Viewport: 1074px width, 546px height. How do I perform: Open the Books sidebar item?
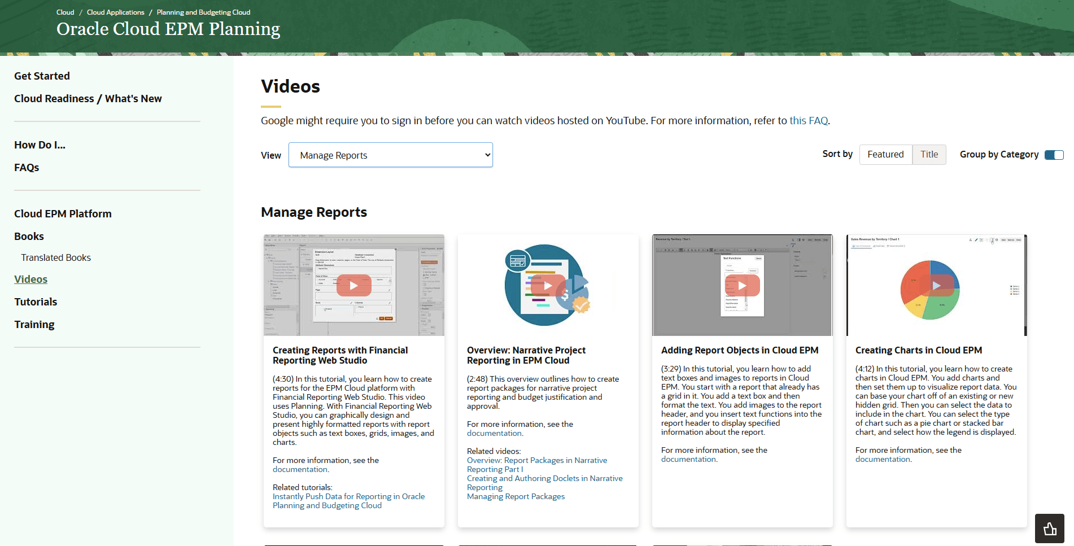[x=29, y=237]
